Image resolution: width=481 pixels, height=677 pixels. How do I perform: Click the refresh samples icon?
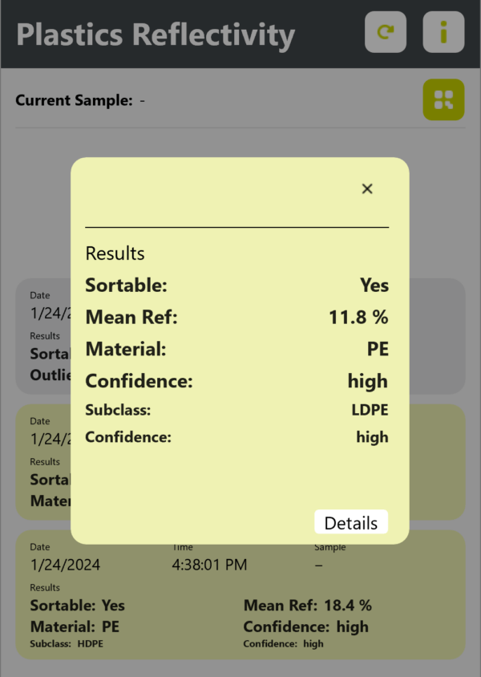click(386, 32)
